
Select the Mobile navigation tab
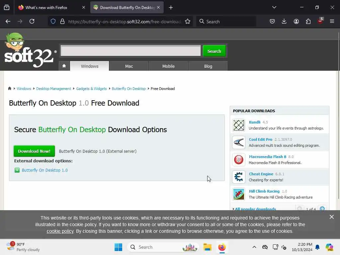pyautogui.click(x=168, y=66)
